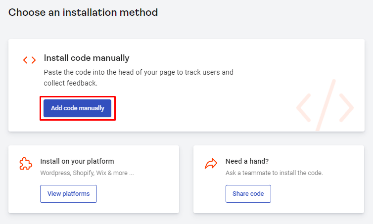Click the Need a hand? heading

tap(247, 161)
